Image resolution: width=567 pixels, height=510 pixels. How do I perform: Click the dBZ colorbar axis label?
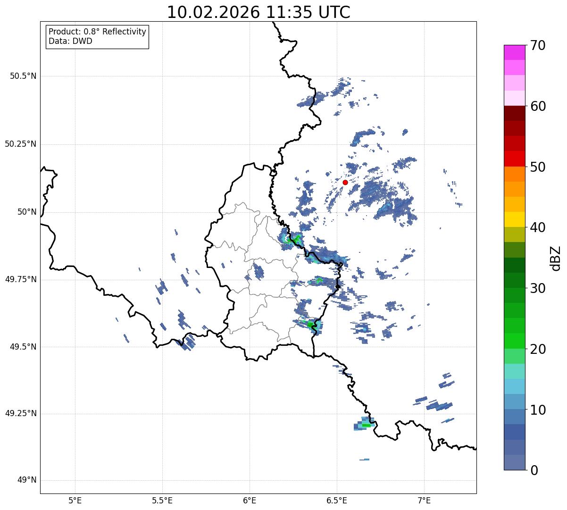(556, 258)
